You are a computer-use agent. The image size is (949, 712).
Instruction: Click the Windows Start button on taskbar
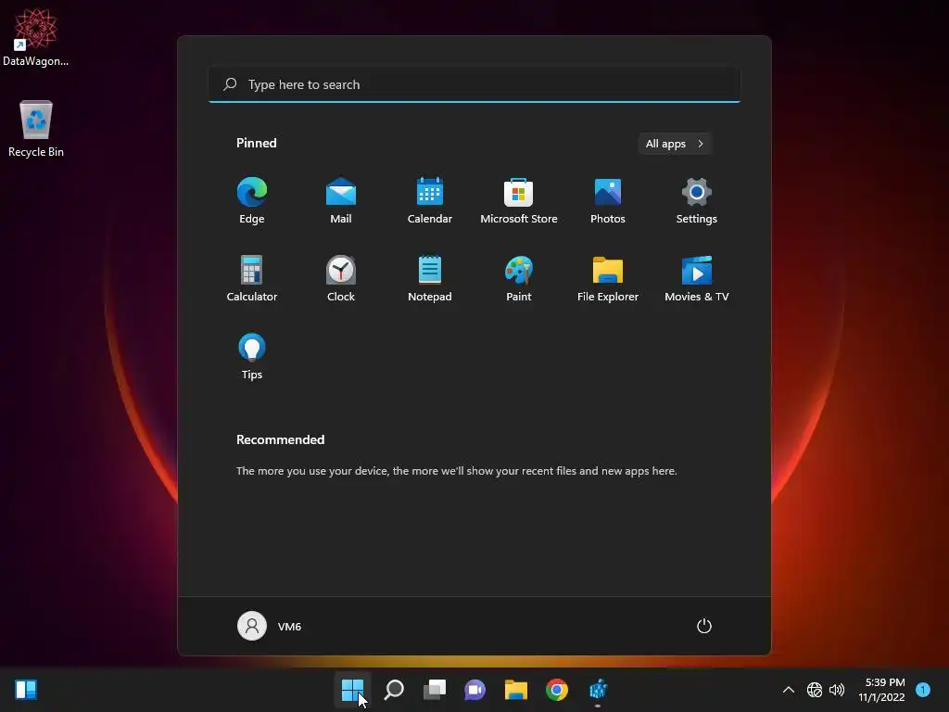[352, 690]
